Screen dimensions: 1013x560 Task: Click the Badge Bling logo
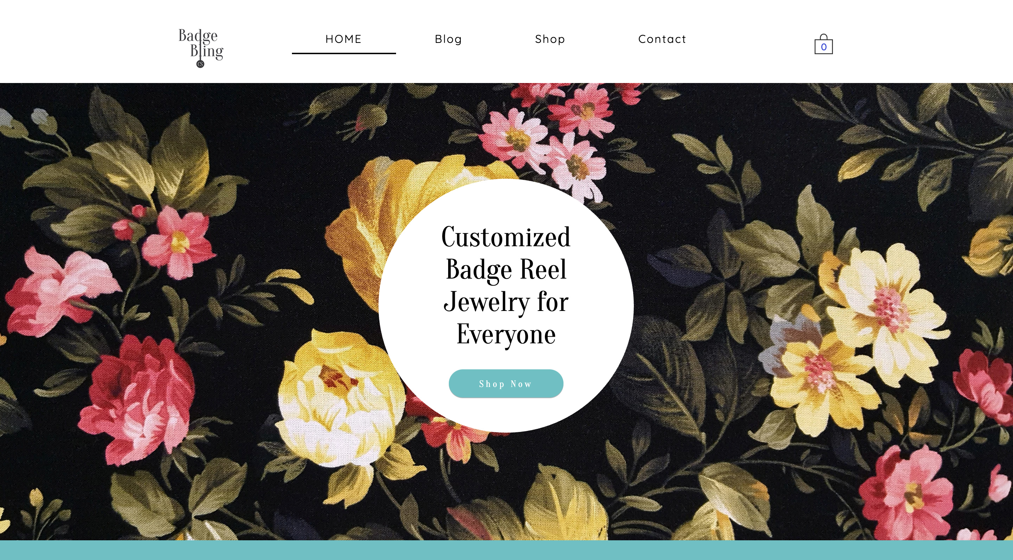tap(201, 48)
